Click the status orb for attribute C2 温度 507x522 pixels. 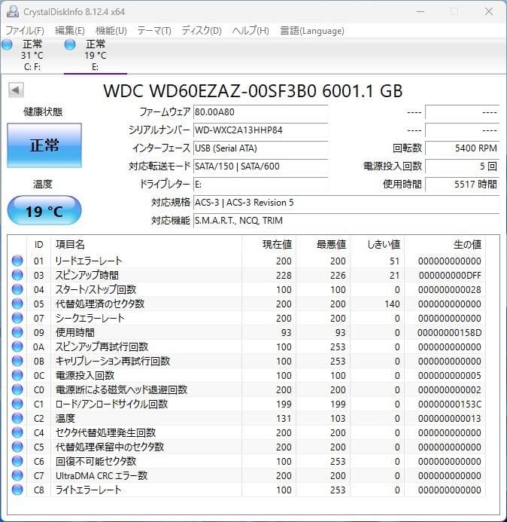tap(17, 418)
